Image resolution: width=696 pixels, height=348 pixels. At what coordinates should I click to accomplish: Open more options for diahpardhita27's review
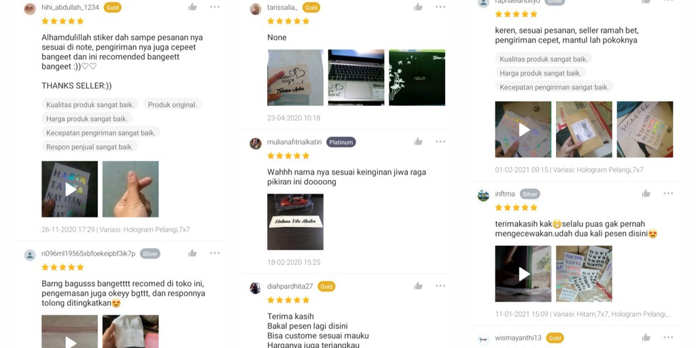click(x=440, y=286)
